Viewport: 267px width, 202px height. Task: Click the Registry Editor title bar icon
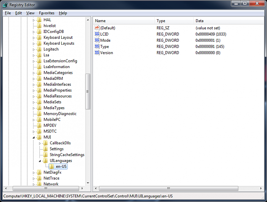pyautogui.click(x=5, y=5)
